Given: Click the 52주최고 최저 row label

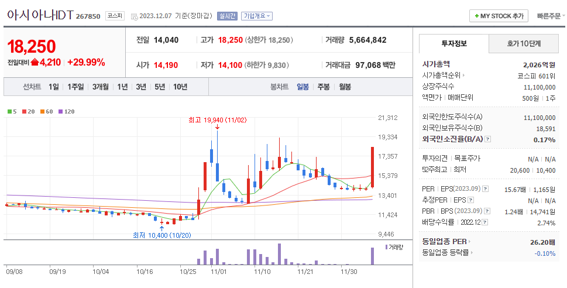Looking at the screenshot, I should [444, 169].
